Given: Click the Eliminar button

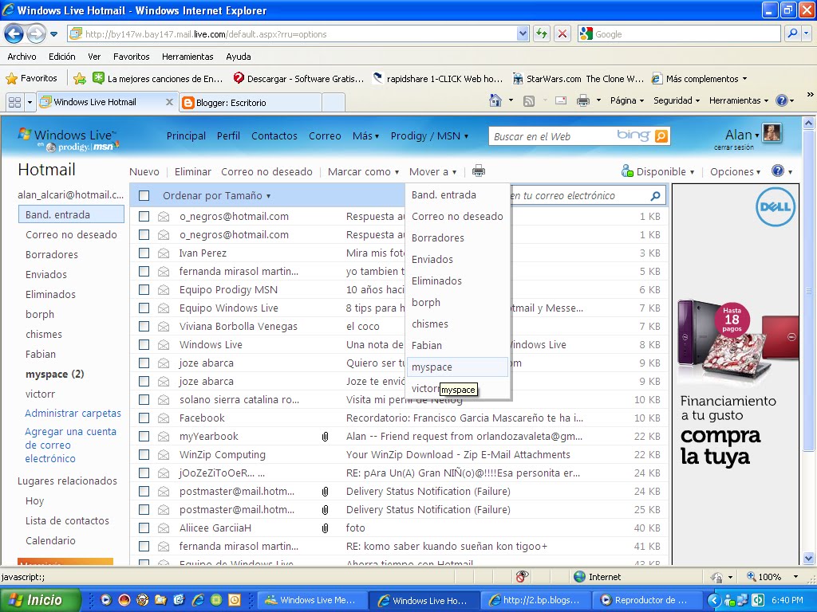Looking at the screenshot, I should click(193, 172).
